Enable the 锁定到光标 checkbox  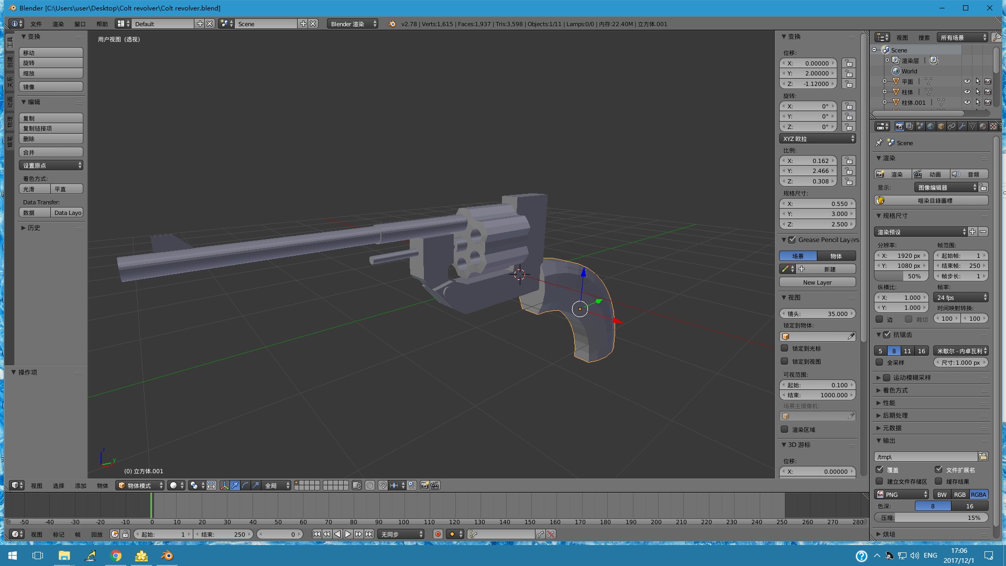784,348
